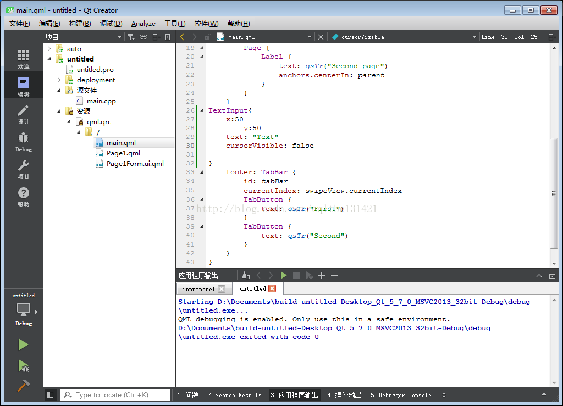Image resolution: width=563 pixels, height=406 pixels.
Task: Open Debug mode in sidebar
Action: (23, 141)
